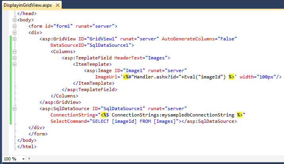
Task: Click the closing body tag
Action: pyautogui.click(x=27, y=140)
